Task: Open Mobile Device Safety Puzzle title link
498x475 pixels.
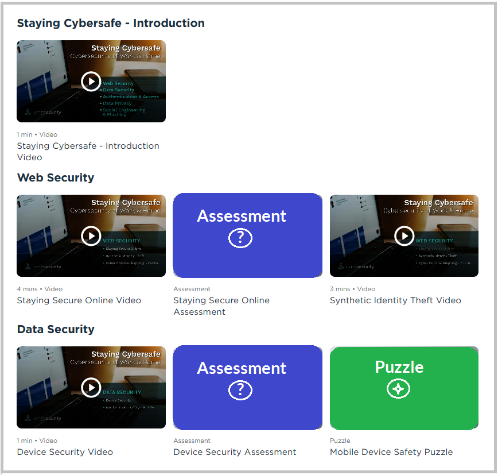Action: (x=391, y=452)
